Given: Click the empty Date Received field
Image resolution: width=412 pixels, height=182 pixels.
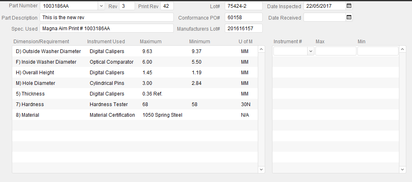Looking at the screenshot, I should (x=325, y=17).
